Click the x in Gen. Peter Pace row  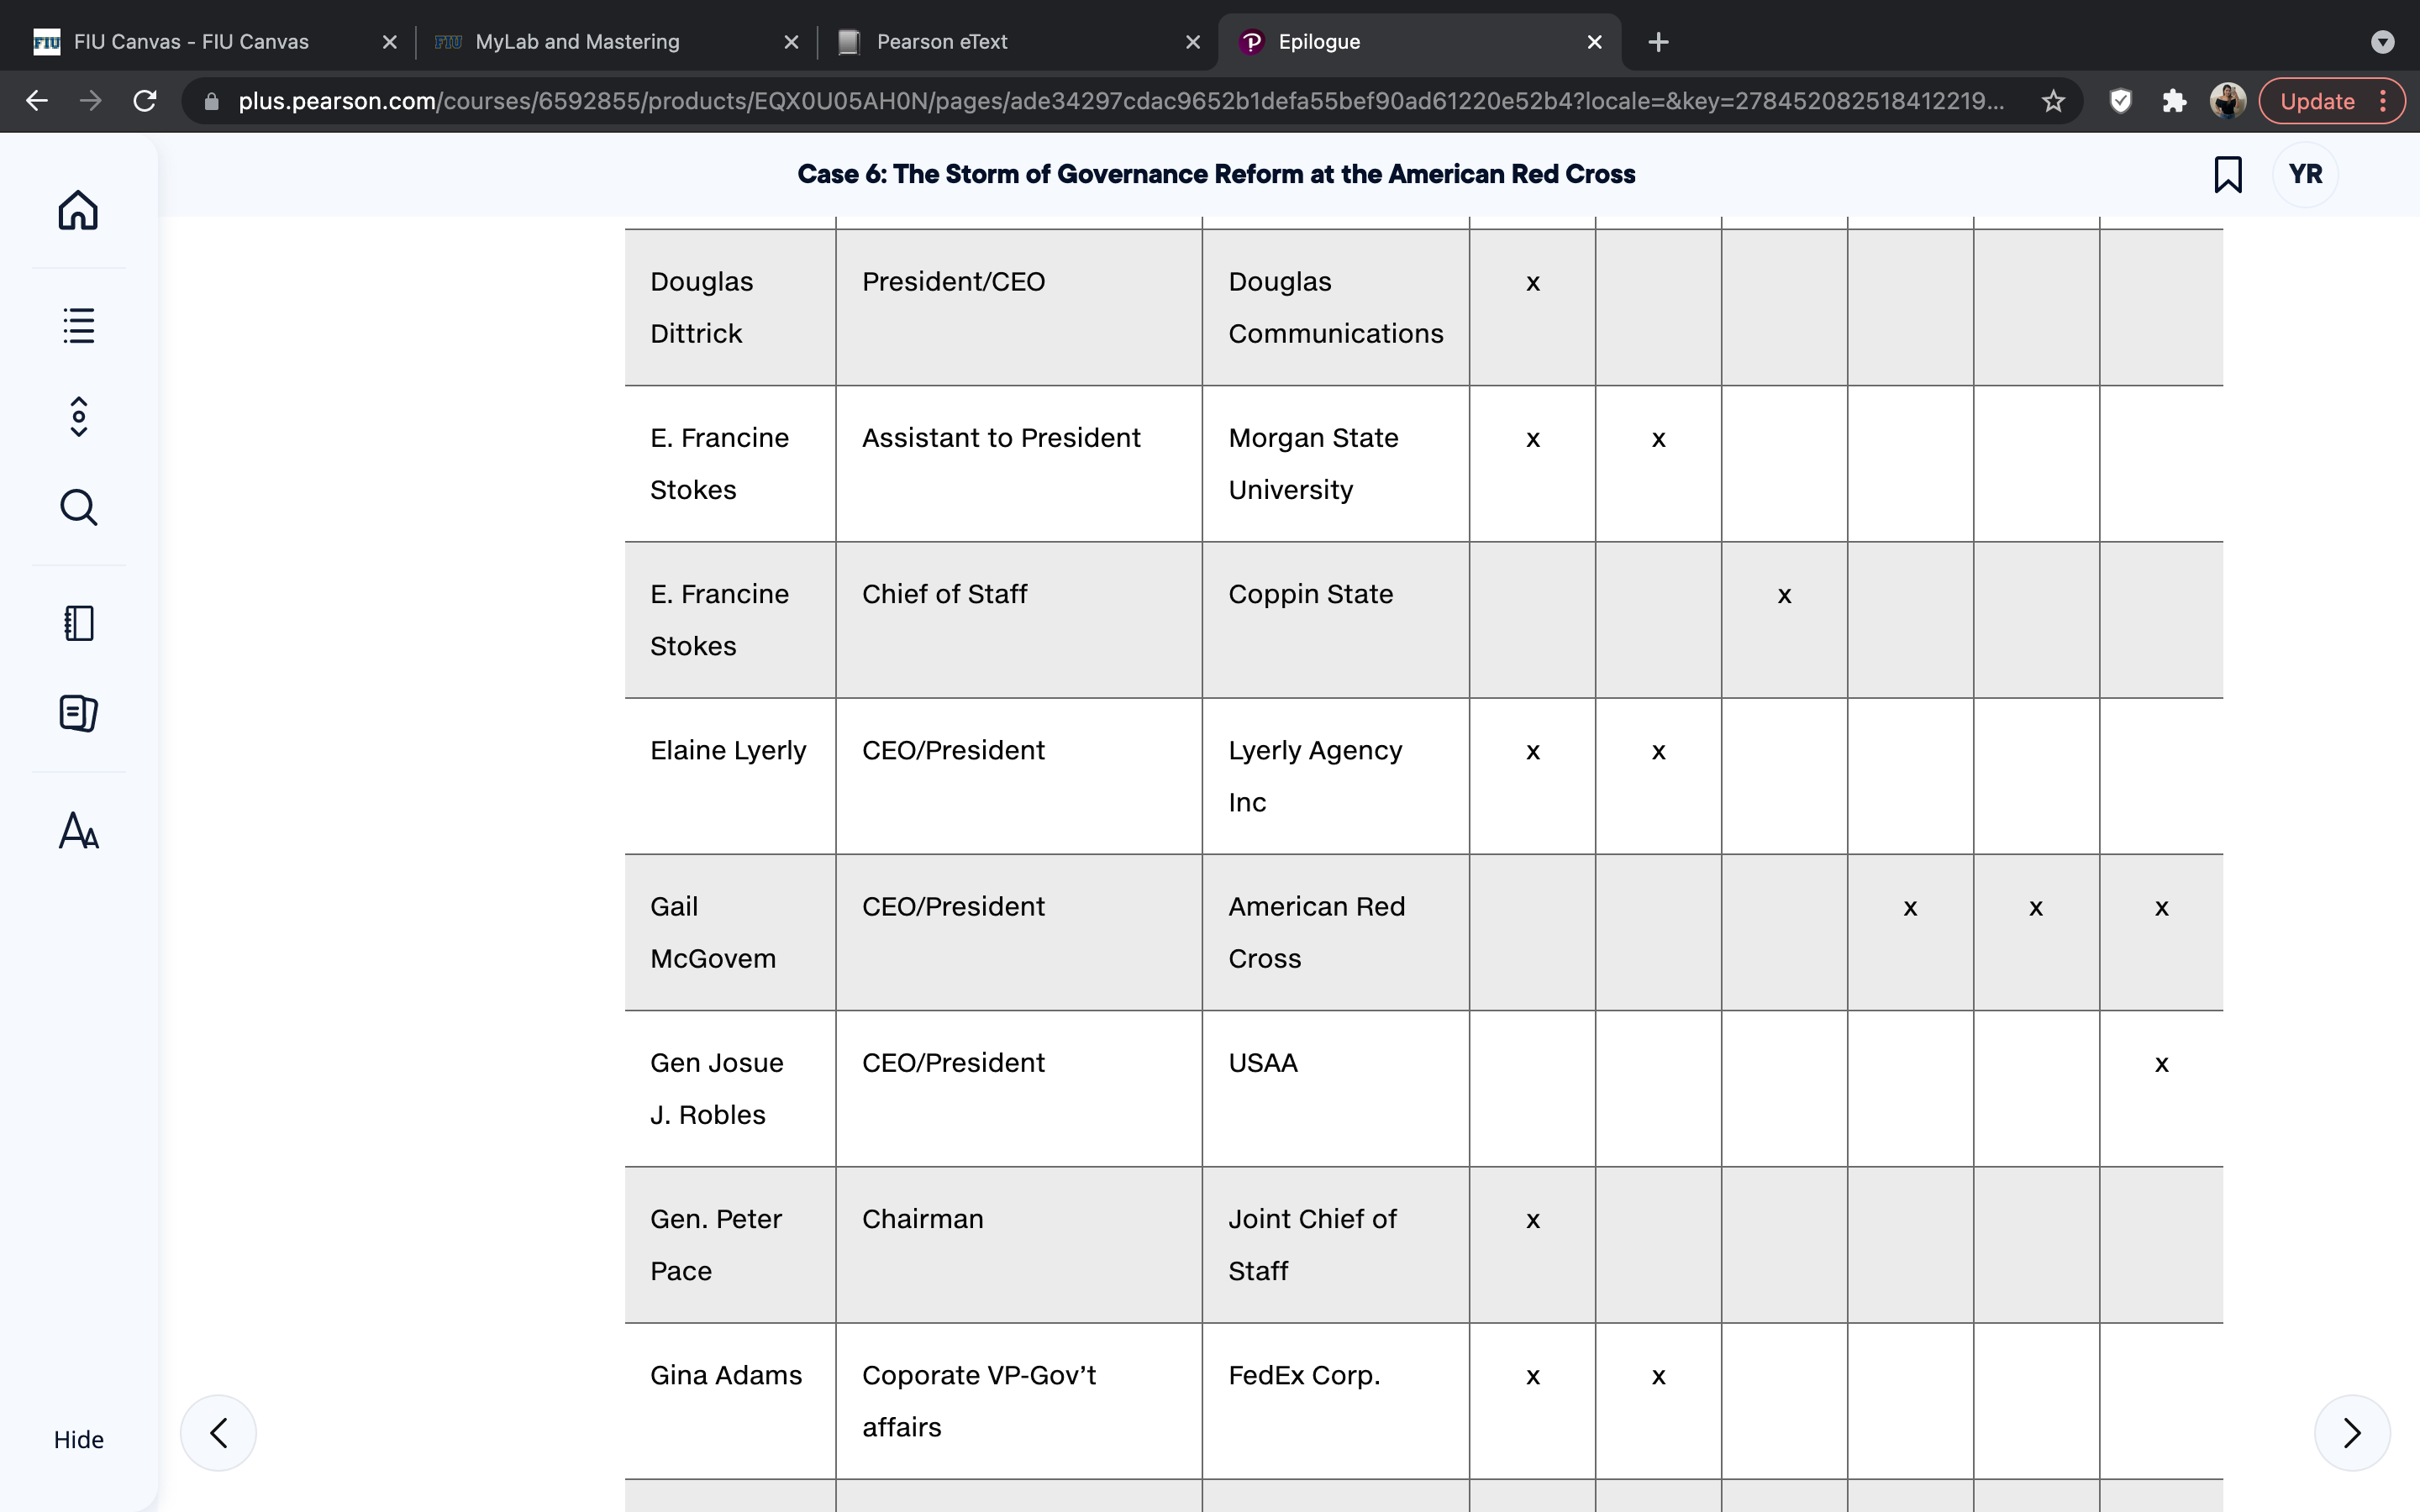(1532, 1221)
